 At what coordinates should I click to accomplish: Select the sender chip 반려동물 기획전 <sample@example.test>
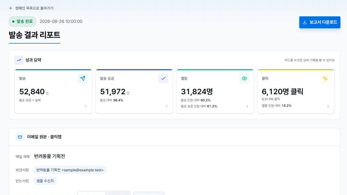click(x=70, y=170)
